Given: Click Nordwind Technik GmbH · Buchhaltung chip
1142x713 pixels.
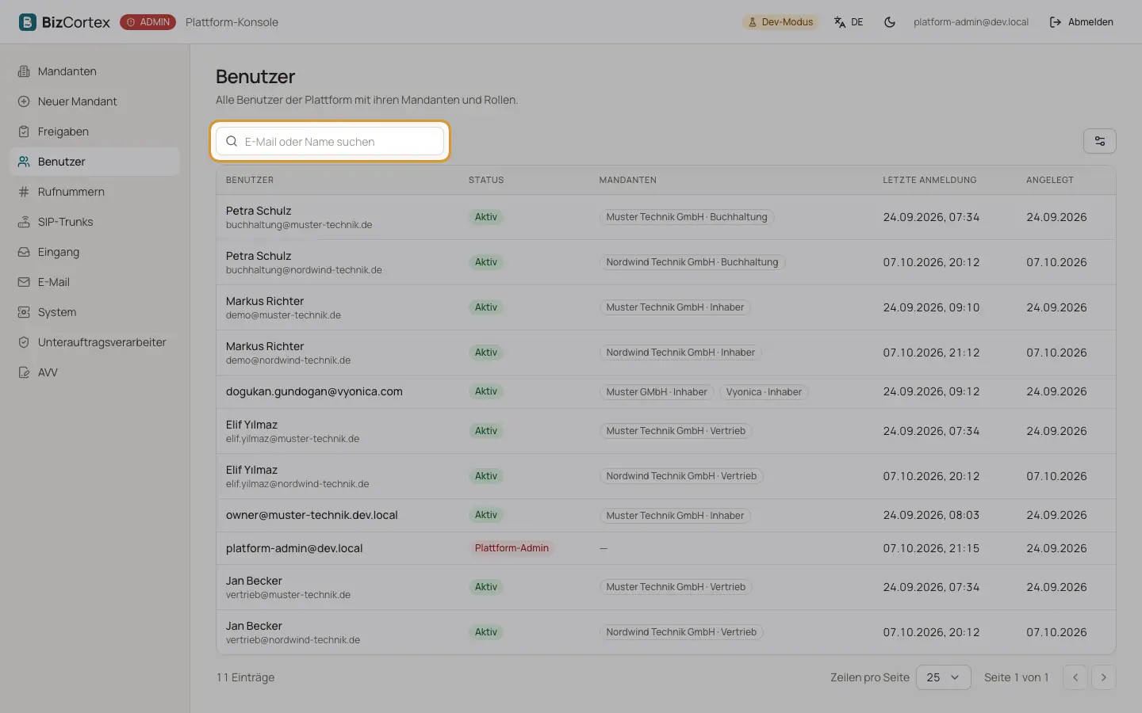Looking at the screenshot, I should tap(692, 262).
